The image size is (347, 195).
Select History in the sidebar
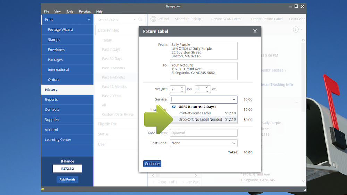pyautogui.click(x=67, y=89)
